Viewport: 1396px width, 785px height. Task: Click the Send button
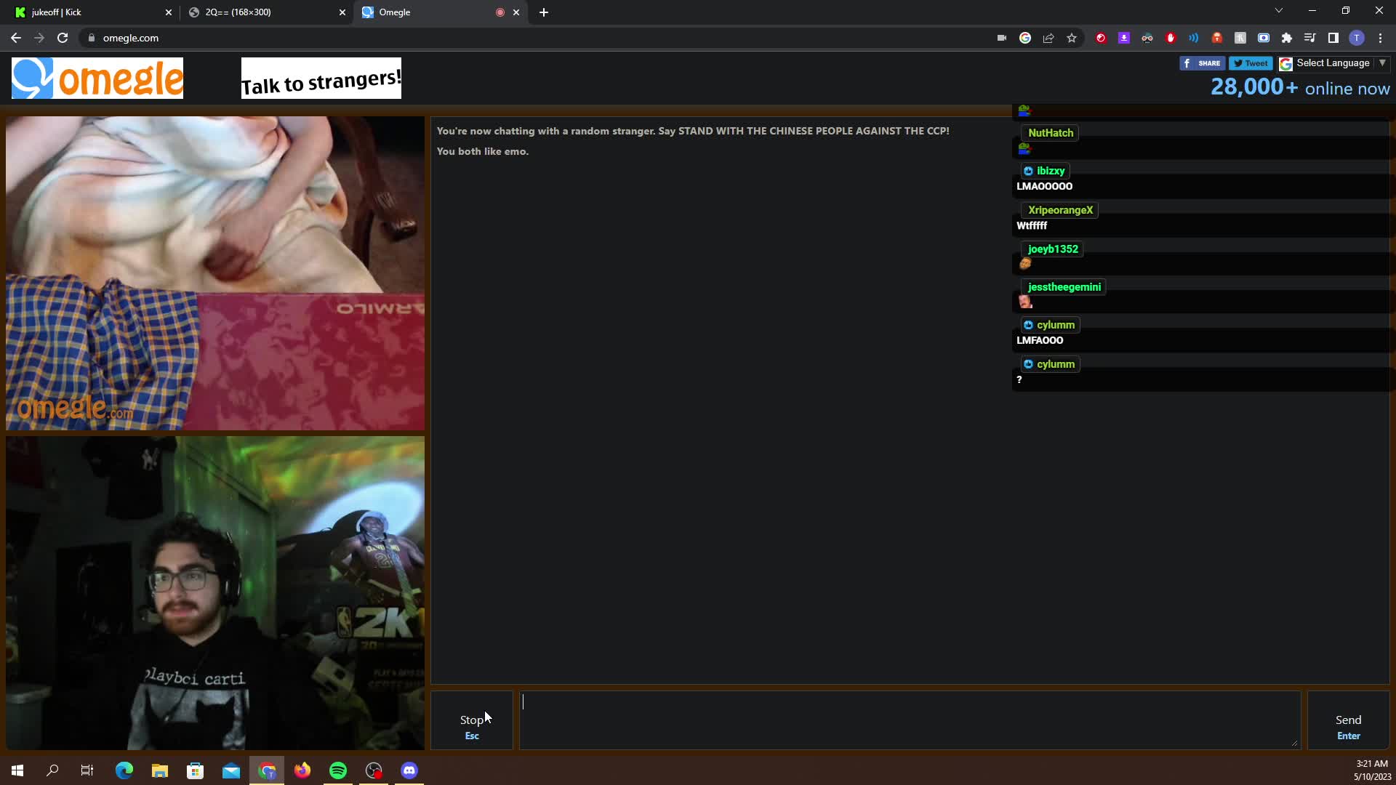pos(1348,720)
